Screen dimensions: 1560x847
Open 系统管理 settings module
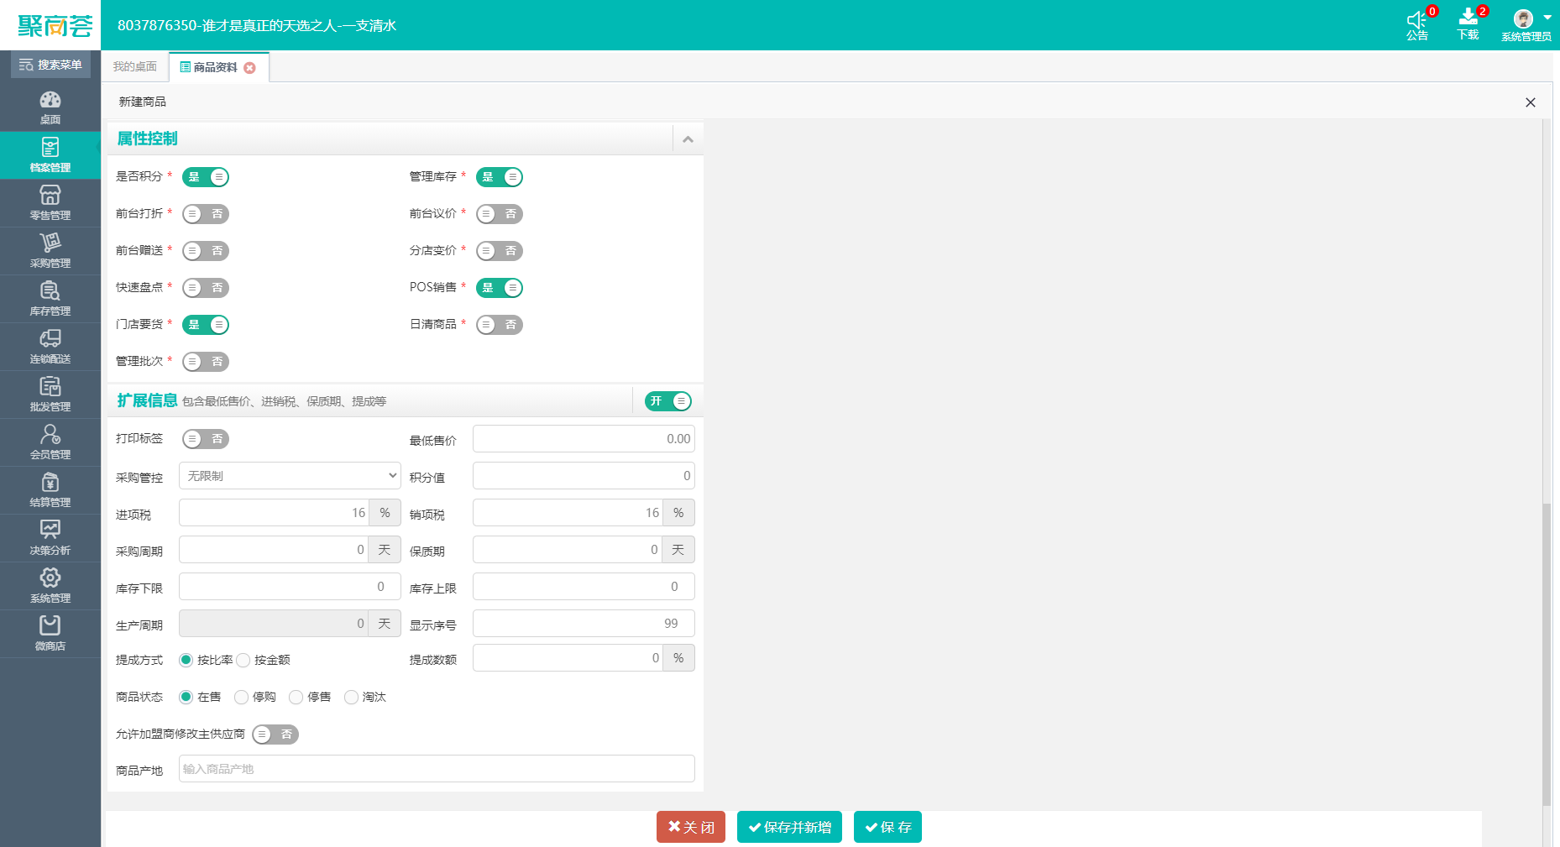(50, 586)
